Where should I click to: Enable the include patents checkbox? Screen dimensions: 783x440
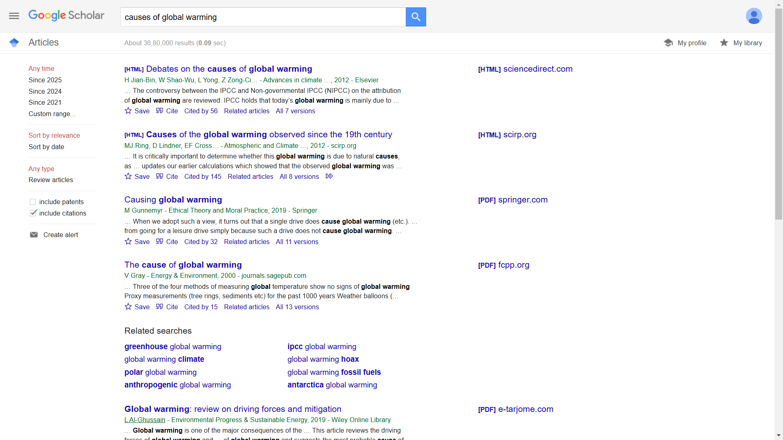pos(32,201)
